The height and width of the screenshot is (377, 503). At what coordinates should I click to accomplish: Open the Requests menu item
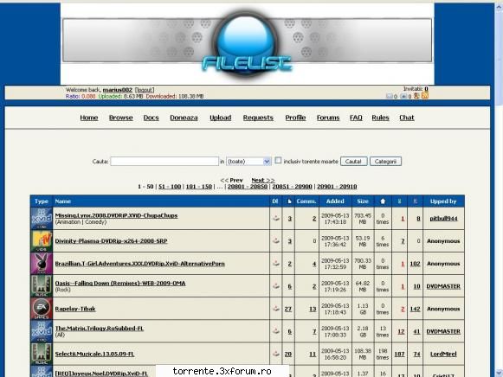pos(258,118)
